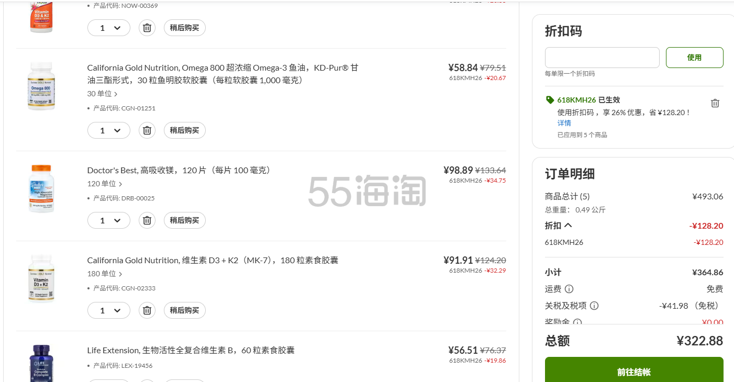Click the ¥98.89 discounted price
The width and height of the screenshot is (734, 382).
coord(458,170)
